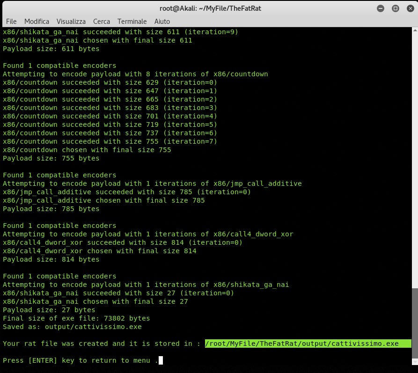Viewport: 418px width, 373px height.
Task: Click the vertical scrollbar thumb
Action: pos(415,323)
